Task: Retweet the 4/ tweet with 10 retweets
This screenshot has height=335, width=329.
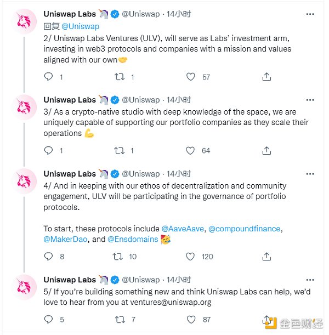Action: click(x=118, y=256)
